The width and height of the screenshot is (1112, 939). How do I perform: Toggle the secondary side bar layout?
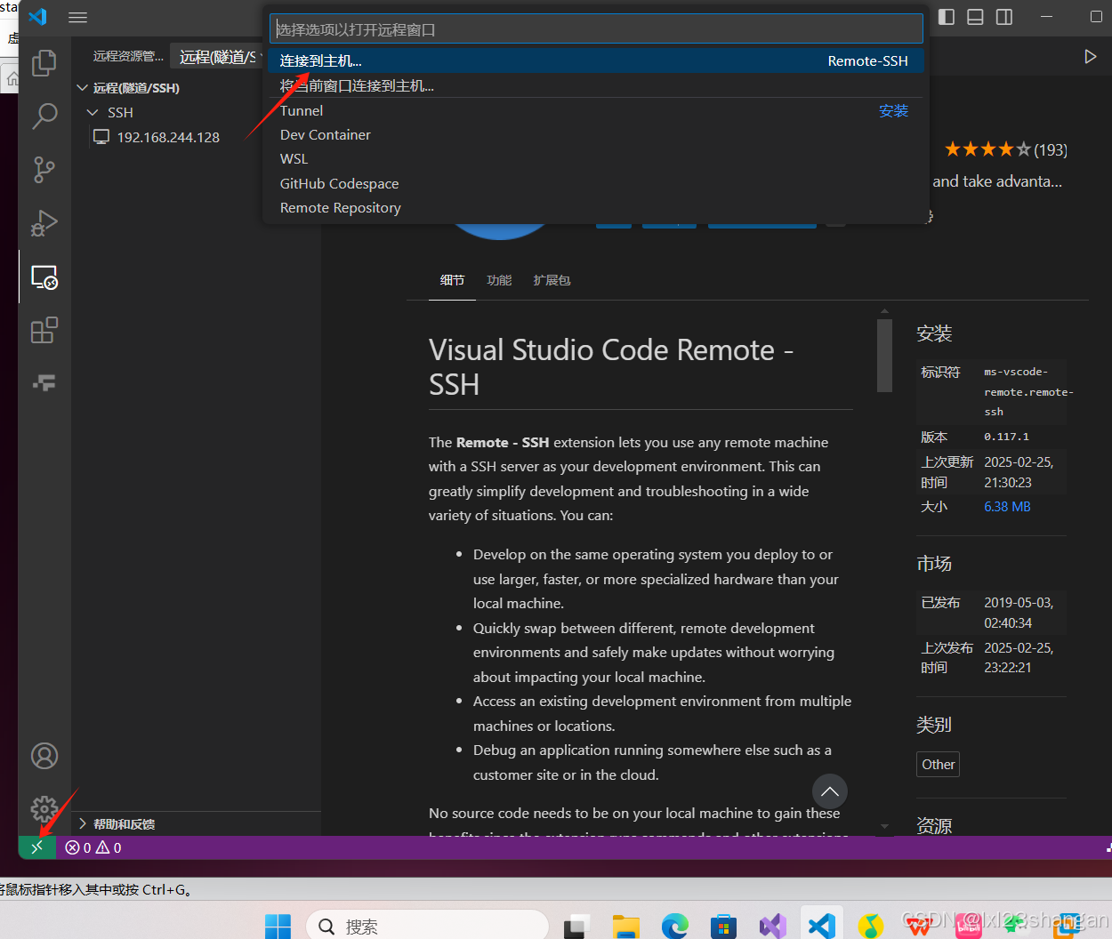point(1004,17)
